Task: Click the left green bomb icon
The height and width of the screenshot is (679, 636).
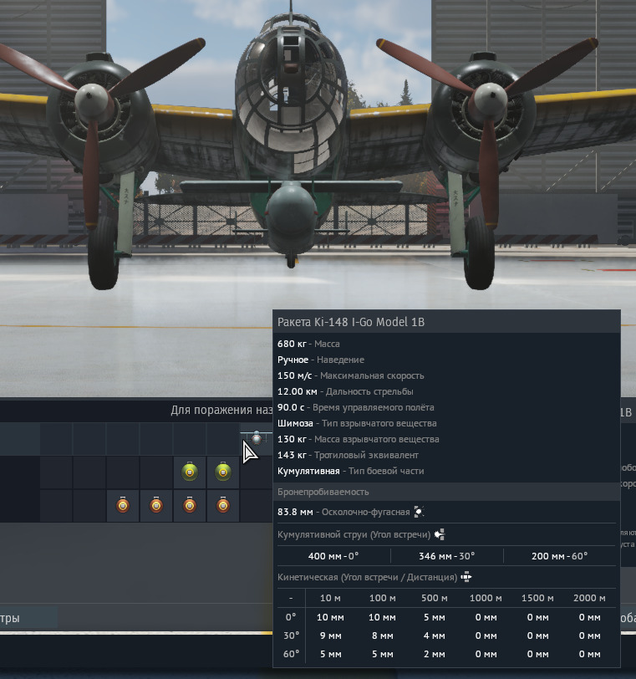Action: click(190, 472)
